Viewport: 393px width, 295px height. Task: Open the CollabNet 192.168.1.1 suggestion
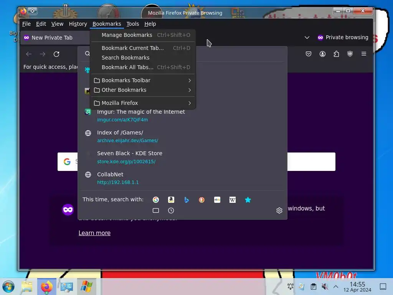(182, 178)
